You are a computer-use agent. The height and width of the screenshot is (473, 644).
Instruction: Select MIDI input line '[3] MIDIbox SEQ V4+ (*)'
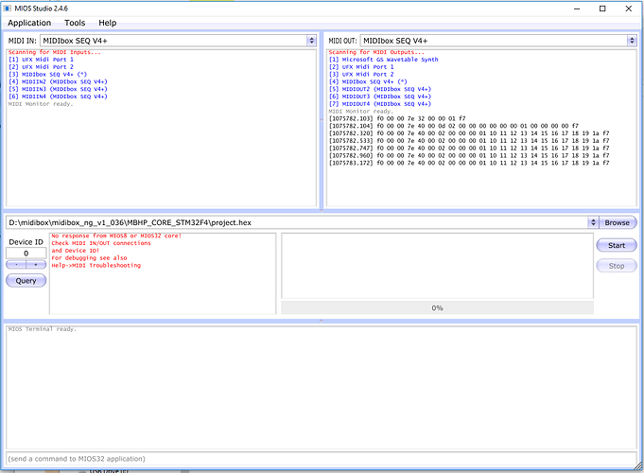point(47,75)
